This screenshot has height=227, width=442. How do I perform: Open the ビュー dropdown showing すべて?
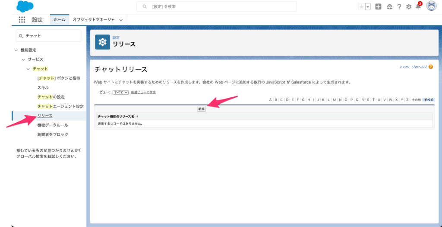tap(120, 92)
